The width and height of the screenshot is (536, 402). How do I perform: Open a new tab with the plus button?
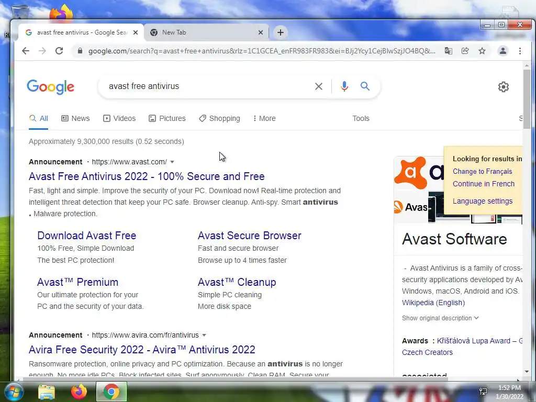click(x=281, y=32)
